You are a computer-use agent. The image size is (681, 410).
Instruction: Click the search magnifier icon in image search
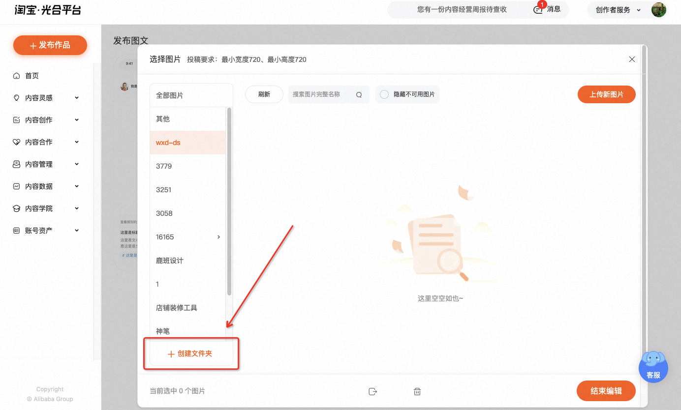(359, 94)
